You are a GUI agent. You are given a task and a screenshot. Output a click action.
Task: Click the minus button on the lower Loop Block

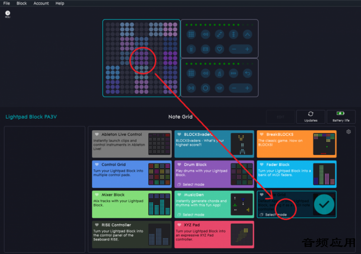234,88
